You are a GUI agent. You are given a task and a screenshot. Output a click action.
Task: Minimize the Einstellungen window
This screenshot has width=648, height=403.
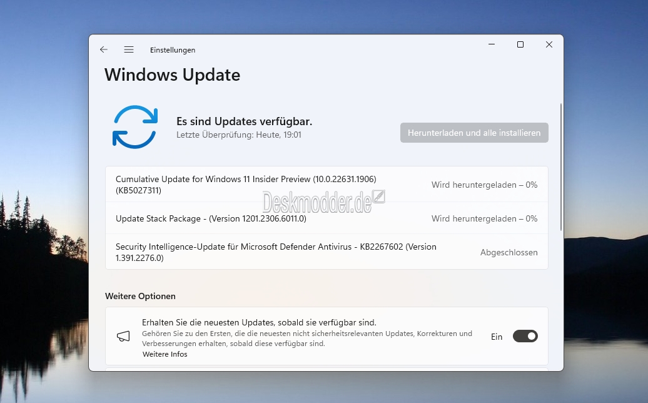[492, 44]
